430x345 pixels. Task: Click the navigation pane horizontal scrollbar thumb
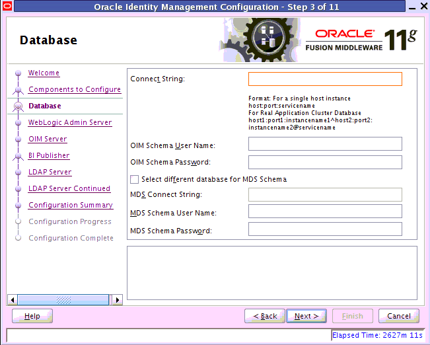coord(63,299)
